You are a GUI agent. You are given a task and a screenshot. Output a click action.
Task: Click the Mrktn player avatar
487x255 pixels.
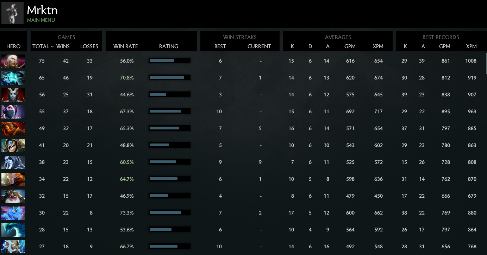pyautogui.click(x=12, y=13)
